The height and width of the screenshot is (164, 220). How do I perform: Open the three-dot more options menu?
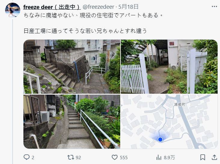(x=214, y=7)
